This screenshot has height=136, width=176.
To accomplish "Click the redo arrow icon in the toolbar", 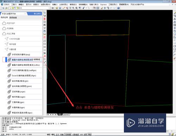I will (x=89, y=8).
